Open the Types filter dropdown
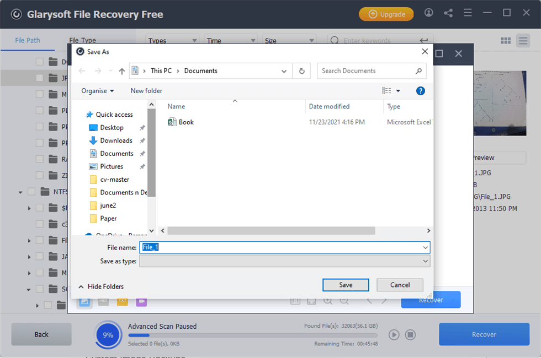The height and width of the screenshot is (358, 541). point(172,41)
